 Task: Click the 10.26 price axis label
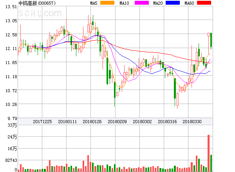(x=11, y=104)
